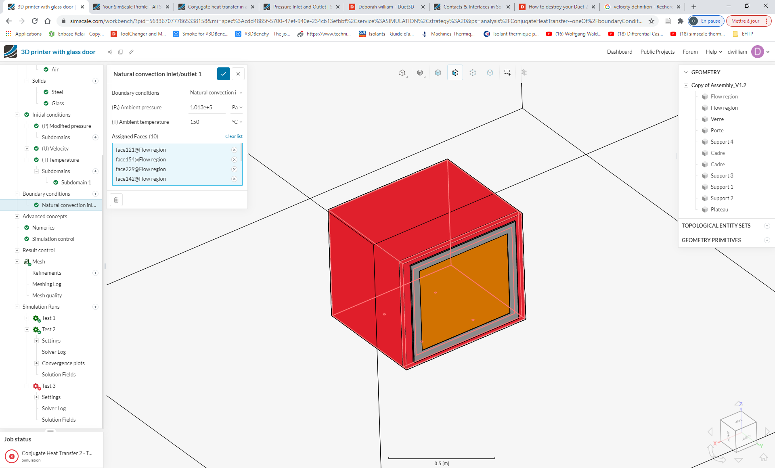
Task: Collapse the GEOMETRY panel chevron
Action: pyautogui.click(x=685, y=72)
